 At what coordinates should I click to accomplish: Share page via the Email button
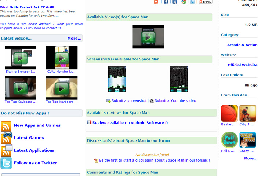click(x=206, y=2)
